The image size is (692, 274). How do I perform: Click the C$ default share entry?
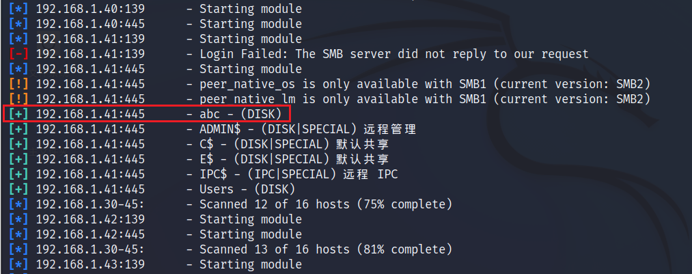point(294,144)
